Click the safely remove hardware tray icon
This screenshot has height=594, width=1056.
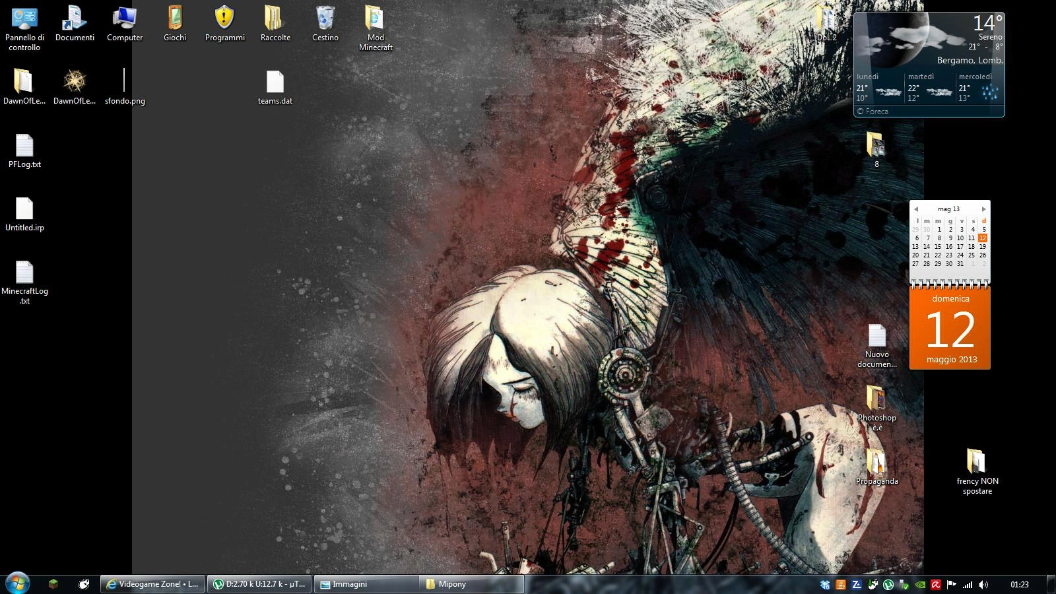point(904,585)
